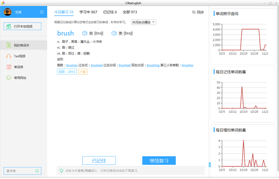The height and width of the screenshot is (179, 279).
Task: Switch to 已记住 6 tab
Action: (x=110, y=12)
